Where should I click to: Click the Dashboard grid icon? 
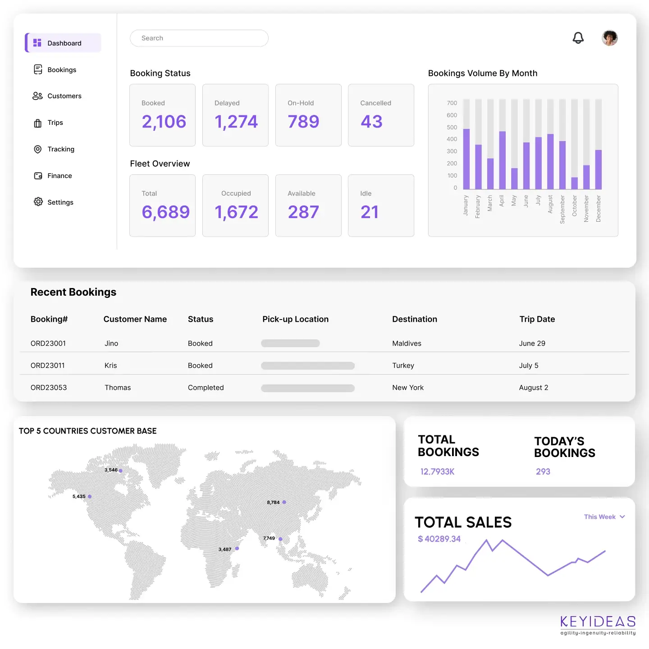coord(37,43)
